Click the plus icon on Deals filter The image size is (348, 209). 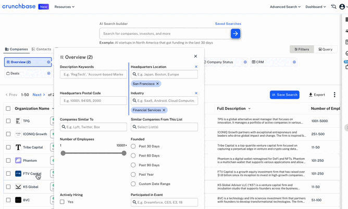click(48, 73)
